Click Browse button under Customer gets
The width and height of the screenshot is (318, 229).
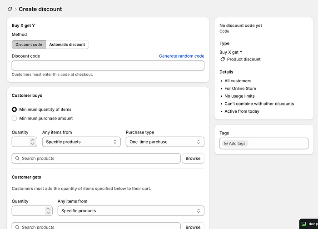point(193,226)
